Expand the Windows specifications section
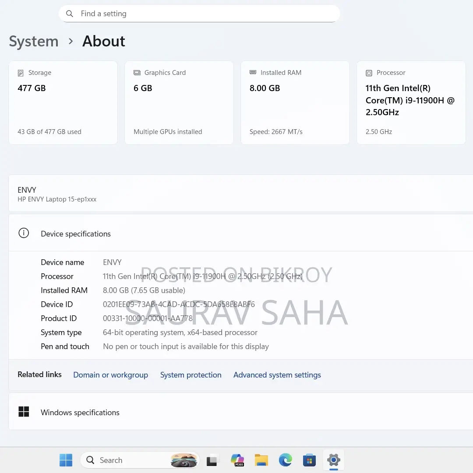This screenshot has height=473, width=473. (241, 411)
